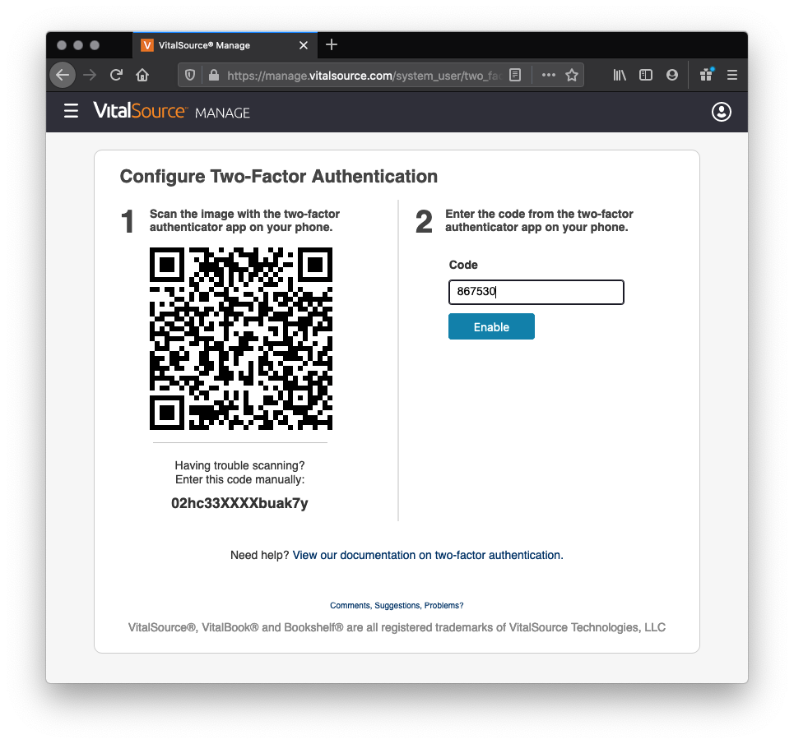Open the Firefox library icon
This screenshot has width=794, height=744.
point(620,75)
